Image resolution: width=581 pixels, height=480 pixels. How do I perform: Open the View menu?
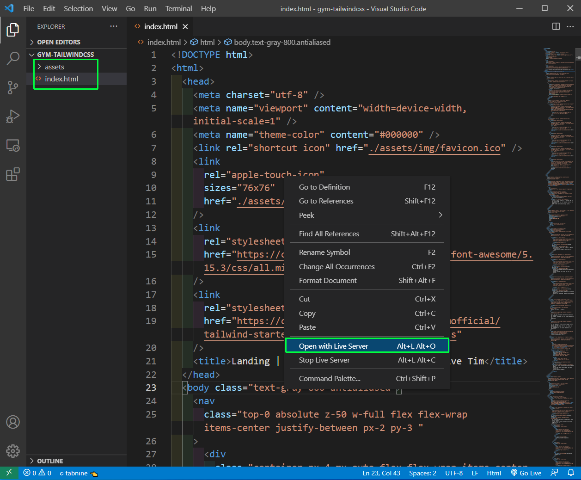[x=109, y=8]
